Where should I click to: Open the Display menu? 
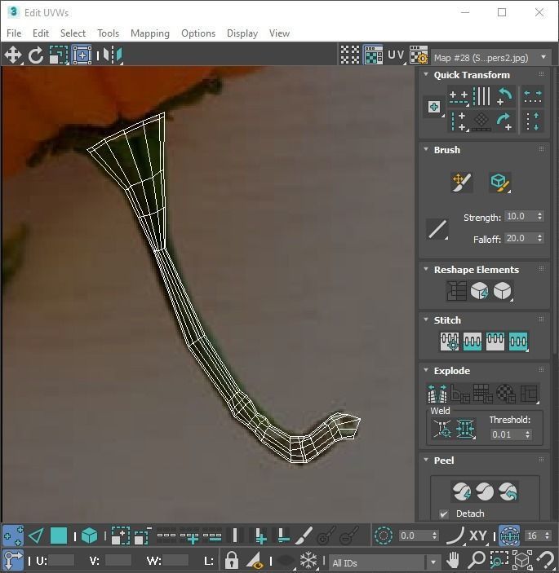click(242, 33)
